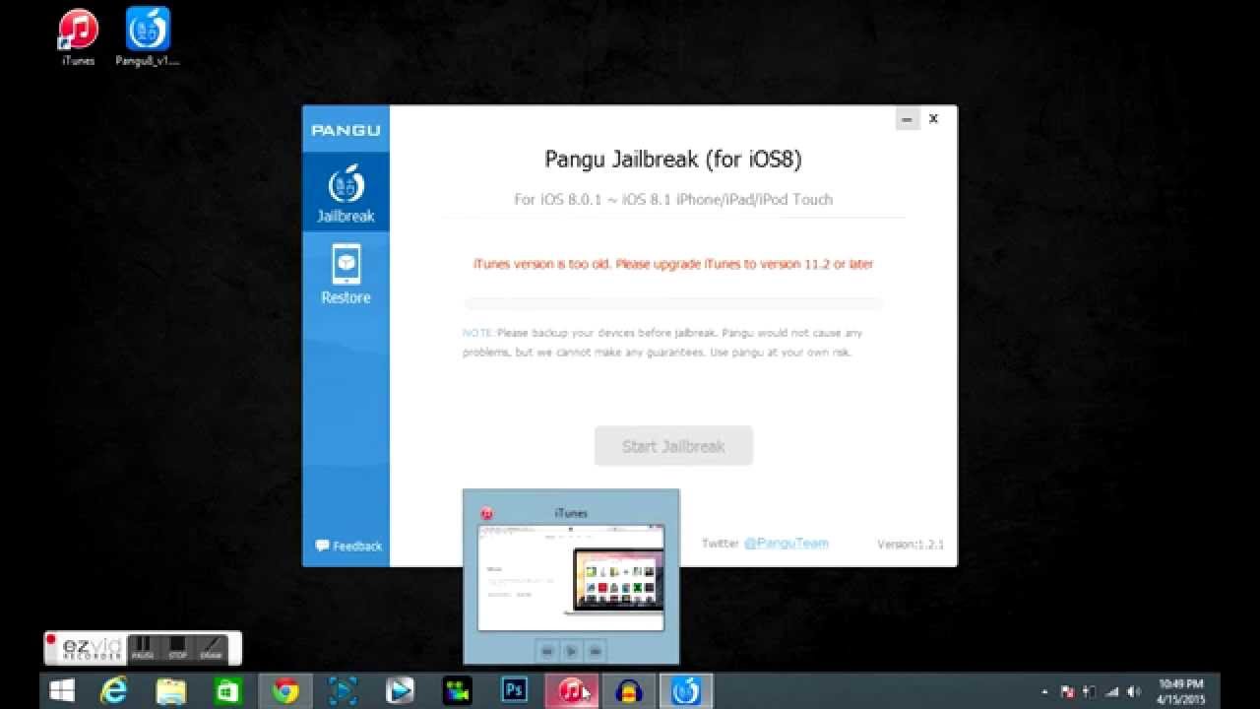The image size is (1260, 709).
Task: Open the Windows Start button
Action: point(62,691)
